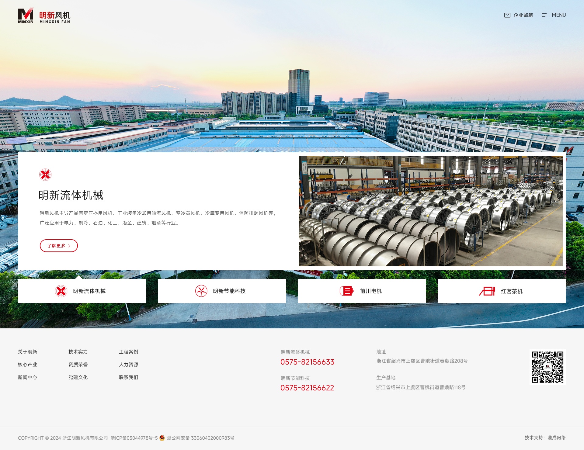Click phone number 0575-82156622
Viewport: 584px width, 450px height.
pos(307,388)
